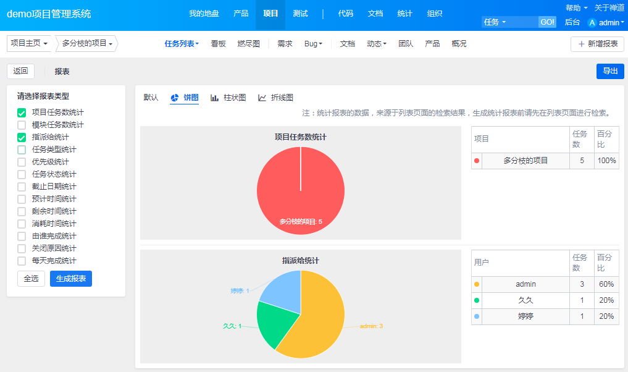Screen dimensions: 628x372
Task: Expand the 项目主页 dropdown
Action: [29, 44]
